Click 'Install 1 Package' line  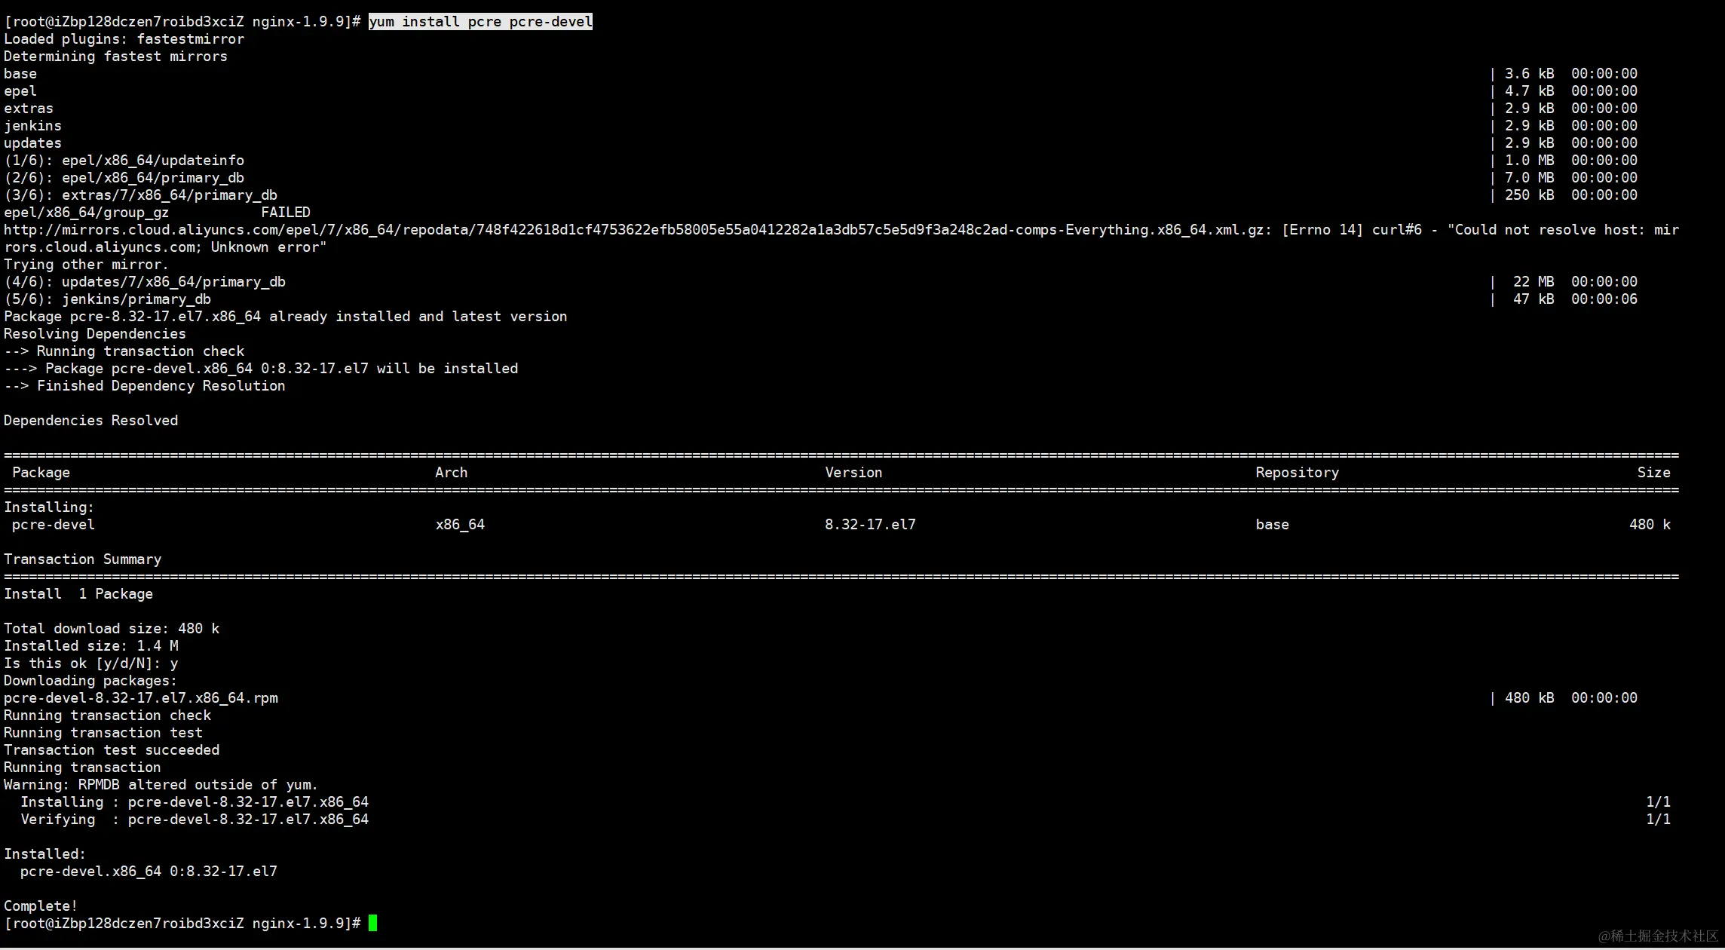pos(78,594)
